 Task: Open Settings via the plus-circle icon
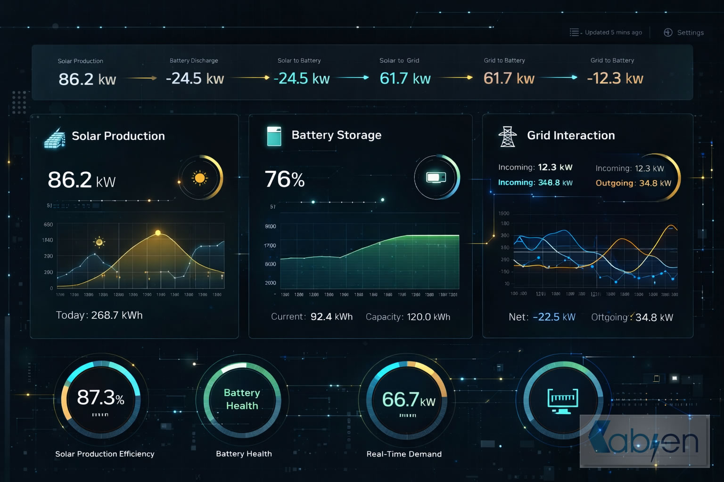[668, 32]
